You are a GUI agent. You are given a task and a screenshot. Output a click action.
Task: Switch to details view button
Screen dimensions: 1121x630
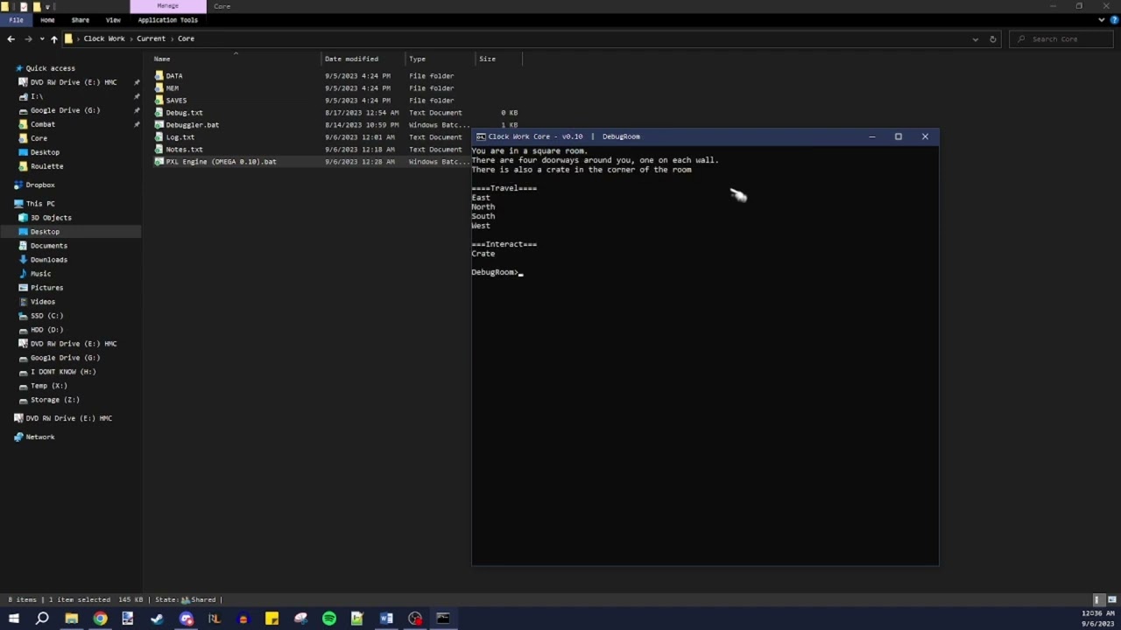1097,599
